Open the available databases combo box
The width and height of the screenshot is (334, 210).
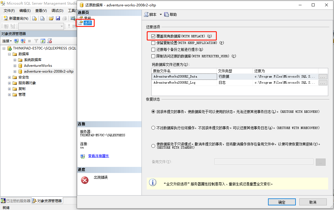[x=41, y=26]
